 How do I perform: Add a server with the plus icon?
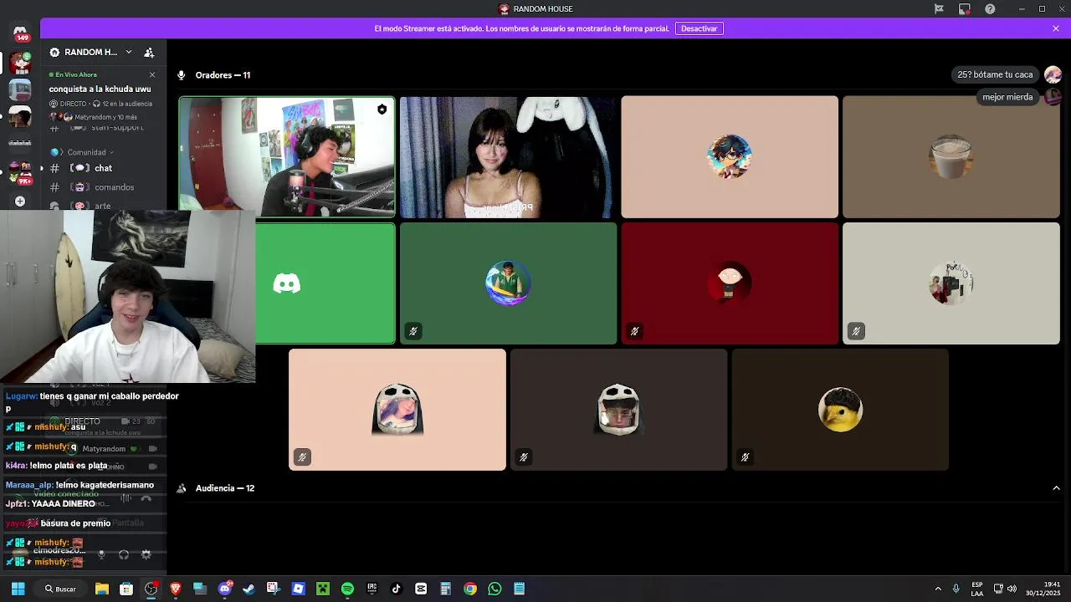pos(20,202)
